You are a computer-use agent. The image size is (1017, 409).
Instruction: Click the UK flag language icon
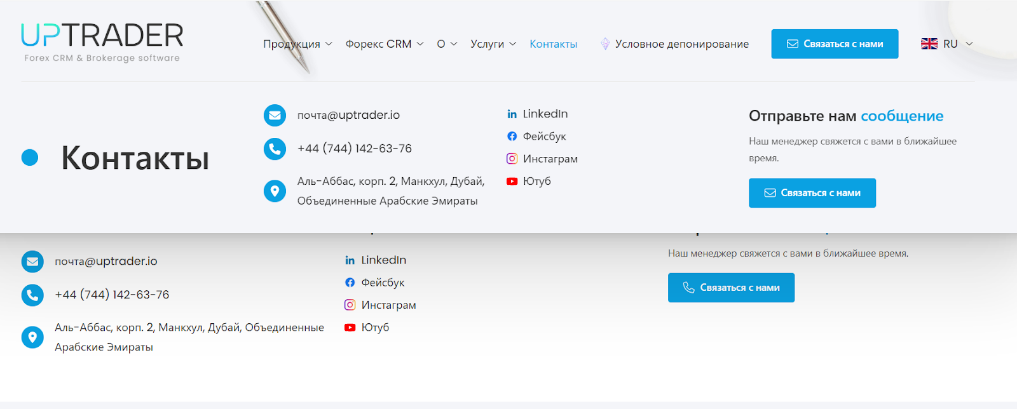929,44
